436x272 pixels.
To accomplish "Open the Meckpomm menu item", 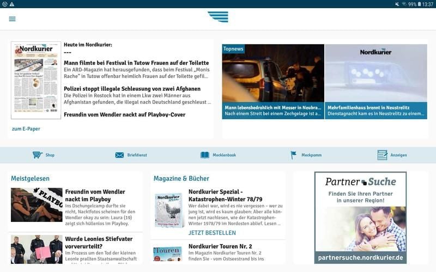I will tap(306, 155).
